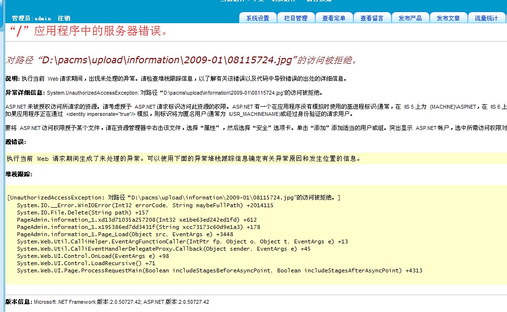Click the 管理员:admin label
507x312 pixels.
[31, 18]
